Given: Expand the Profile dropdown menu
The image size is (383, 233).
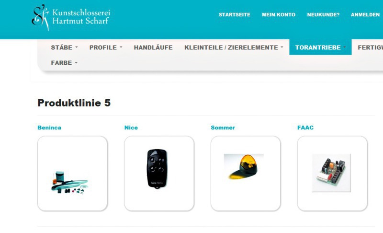Looking at the screenshot, I should click(106, 47).
